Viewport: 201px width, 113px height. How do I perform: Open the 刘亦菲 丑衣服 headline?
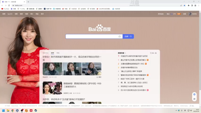(x=64, y=99)
